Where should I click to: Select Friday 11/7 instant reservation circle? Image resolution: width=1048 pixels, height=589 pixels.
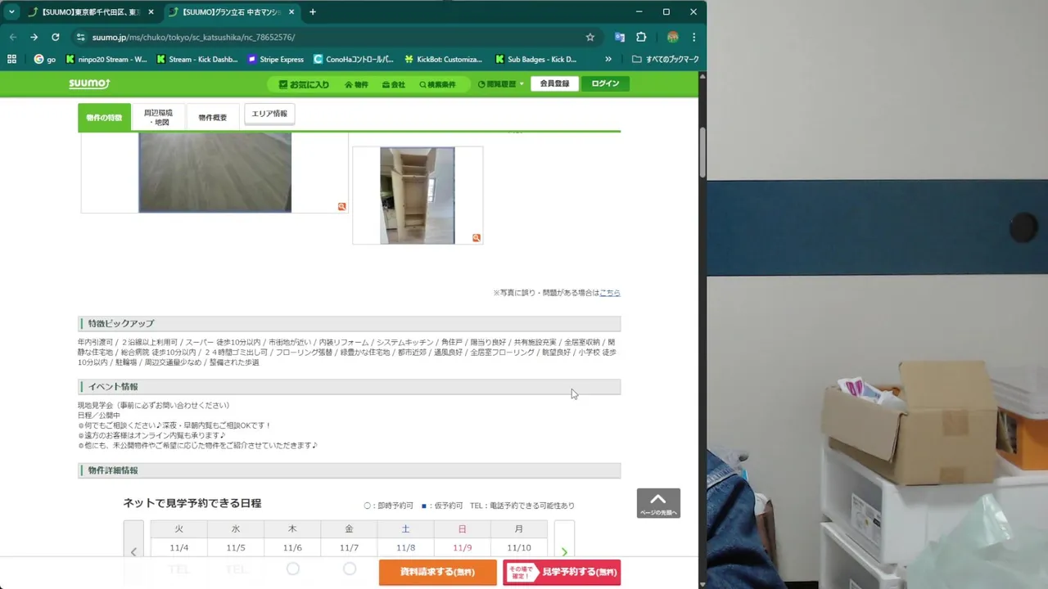[x=349, y=569]
